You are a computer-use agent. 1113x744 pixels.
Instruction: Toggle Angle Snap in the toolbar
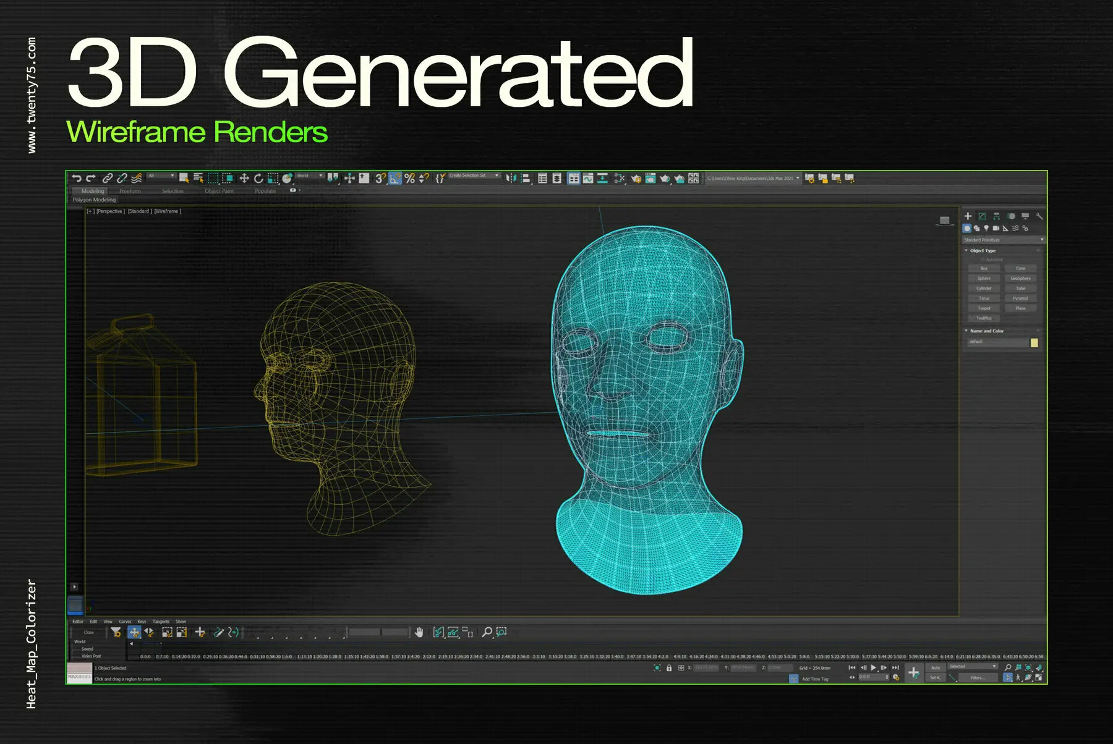pyautogui.click(x=395, y=179)
